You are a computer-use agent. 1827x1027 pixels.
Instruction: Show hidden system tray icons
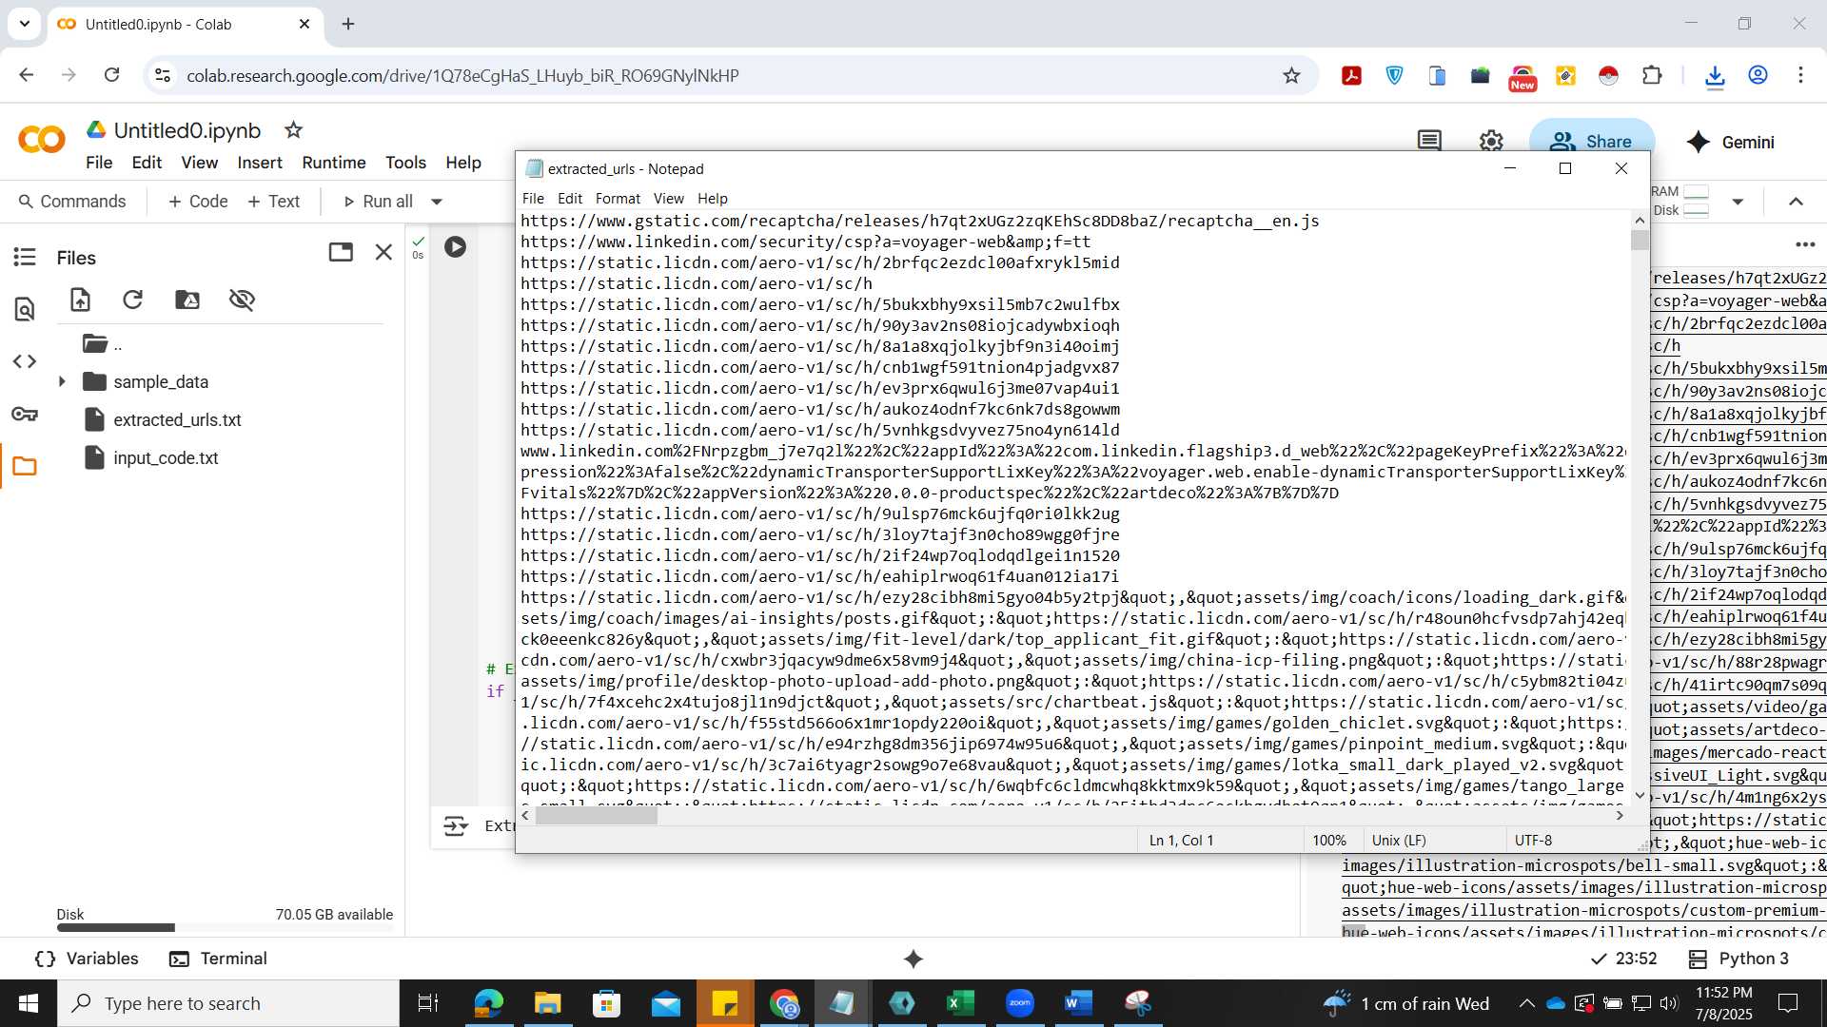[x=1526, y=1003]
